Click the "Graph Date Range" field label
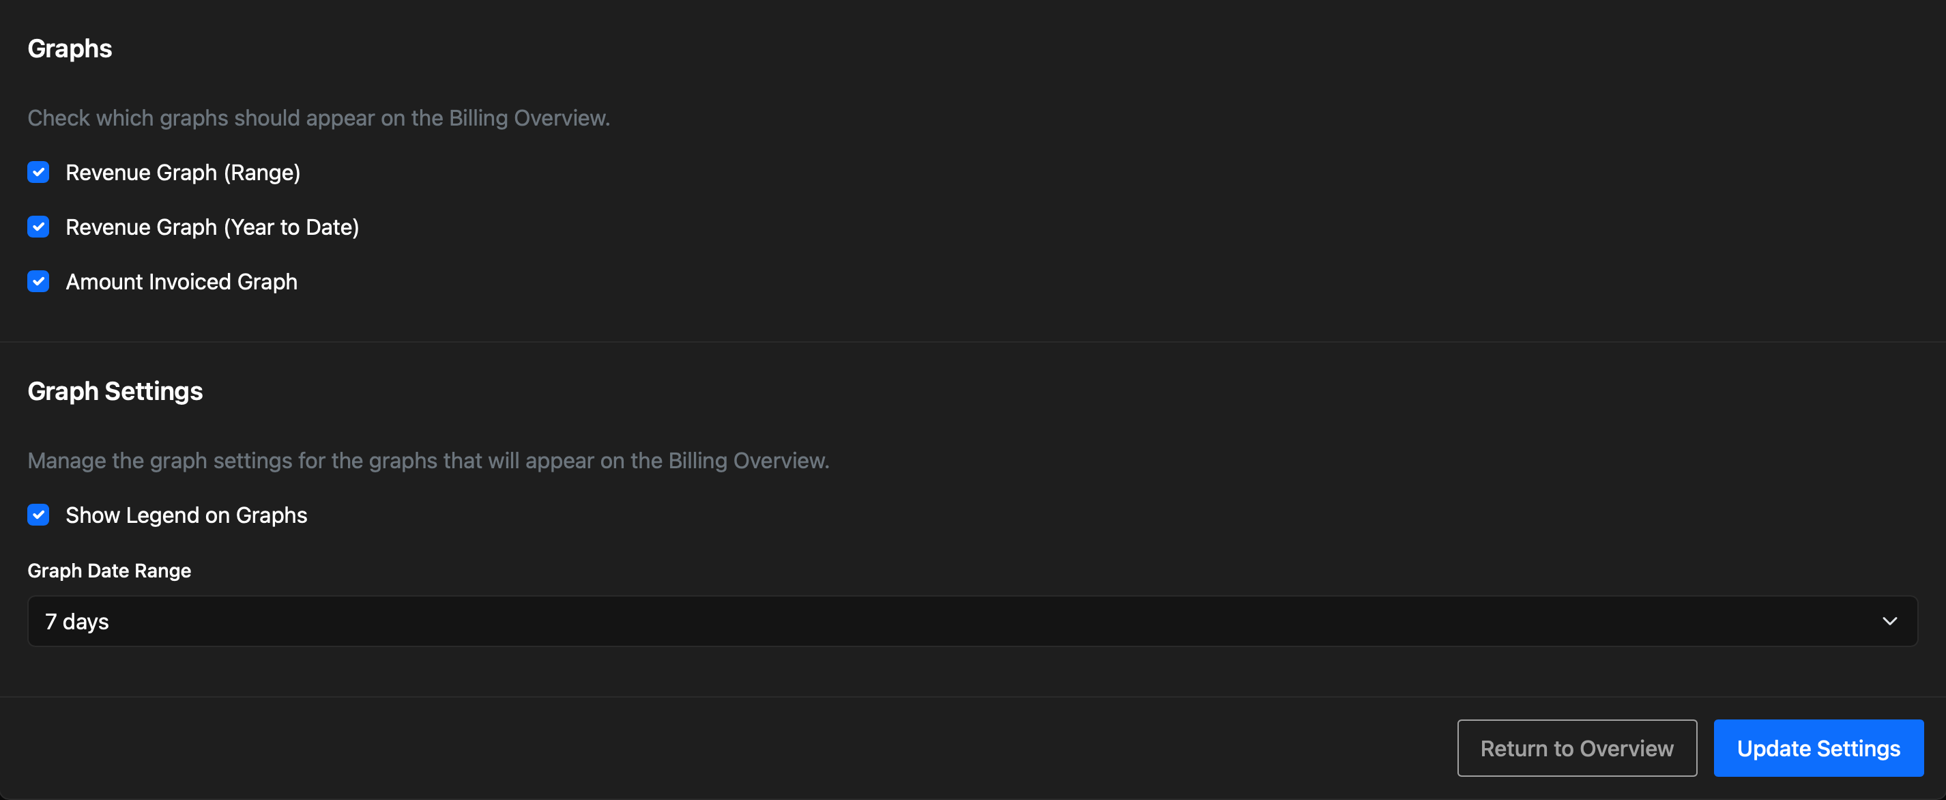The width and height of the screenshot is (1946, 800). [x=110, y=571]
